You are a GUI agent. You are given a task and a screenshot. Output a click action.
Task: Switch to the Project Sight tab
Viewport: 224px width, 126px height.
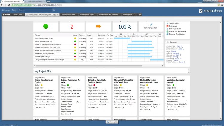(18, 15)
